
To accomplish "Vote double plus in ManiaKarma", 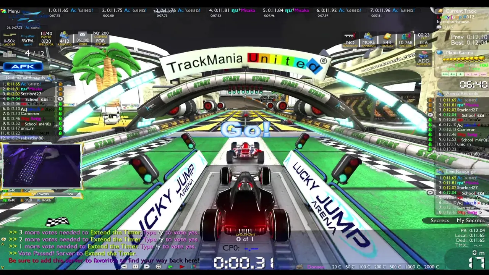I will click(453, 74).
